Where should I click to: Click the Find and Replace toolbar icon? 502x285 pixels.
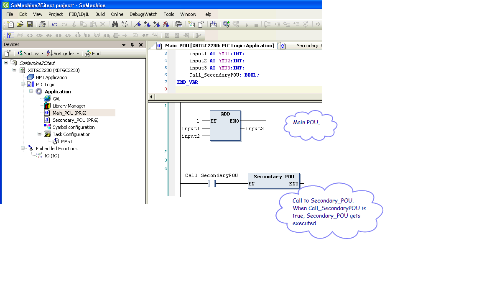pos(125,24)
